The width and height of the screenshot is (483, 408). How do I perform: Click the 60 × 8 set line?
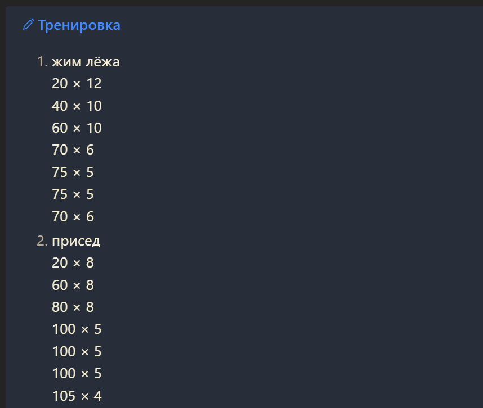pos(73,285)
